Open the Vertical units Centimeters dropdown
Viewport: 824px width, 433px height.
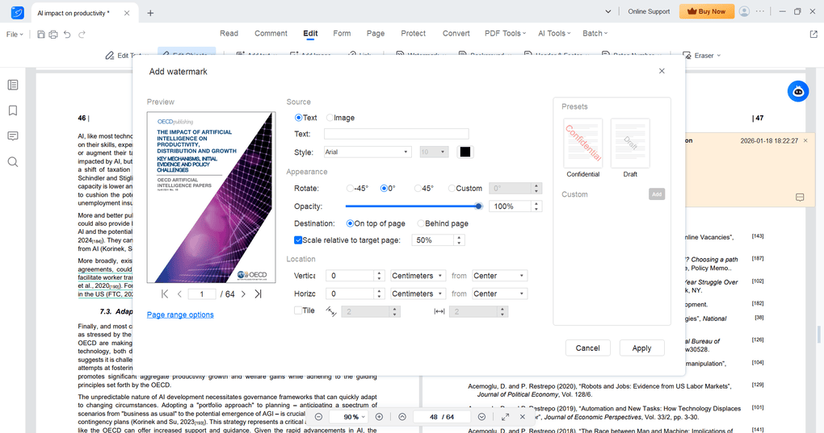(x=418, y=276)
